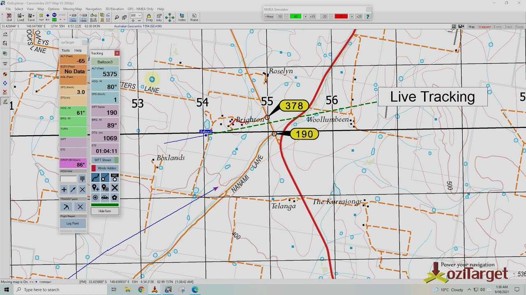The width and height of the screenshot is (526, 295).
Task: Click the yellow 190 waypoint label
Action: coord(304,134)
